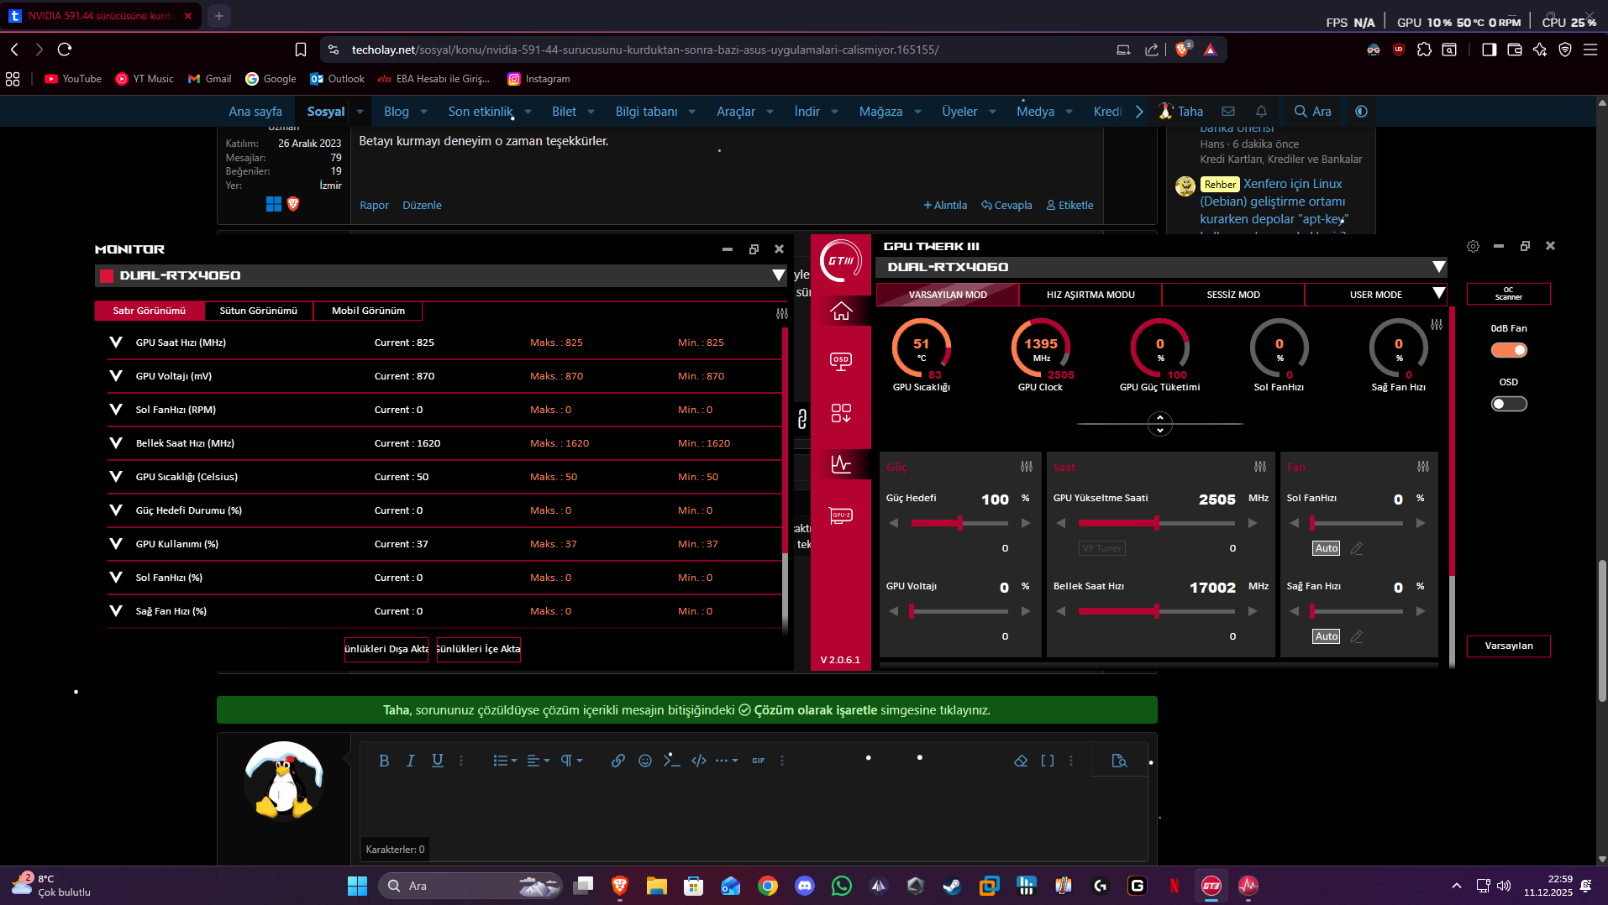Screen dimensions: 1608x905
Task: Collapse gauges with up-down chevron circle
Action: click(1160, 424)
